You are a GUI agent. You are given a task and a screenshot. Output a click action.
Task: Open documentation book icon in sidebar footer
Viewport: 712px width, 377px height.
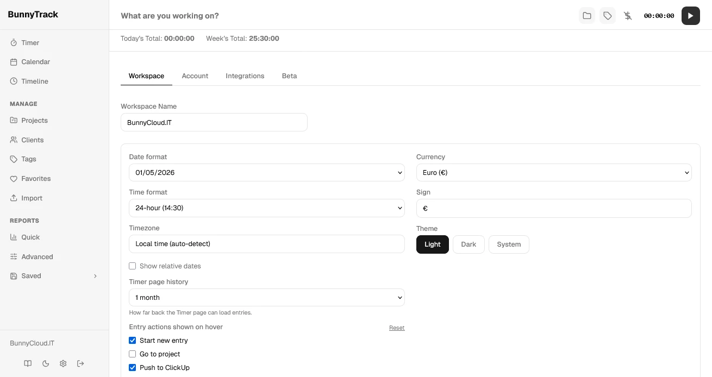(x=28, y=363)
